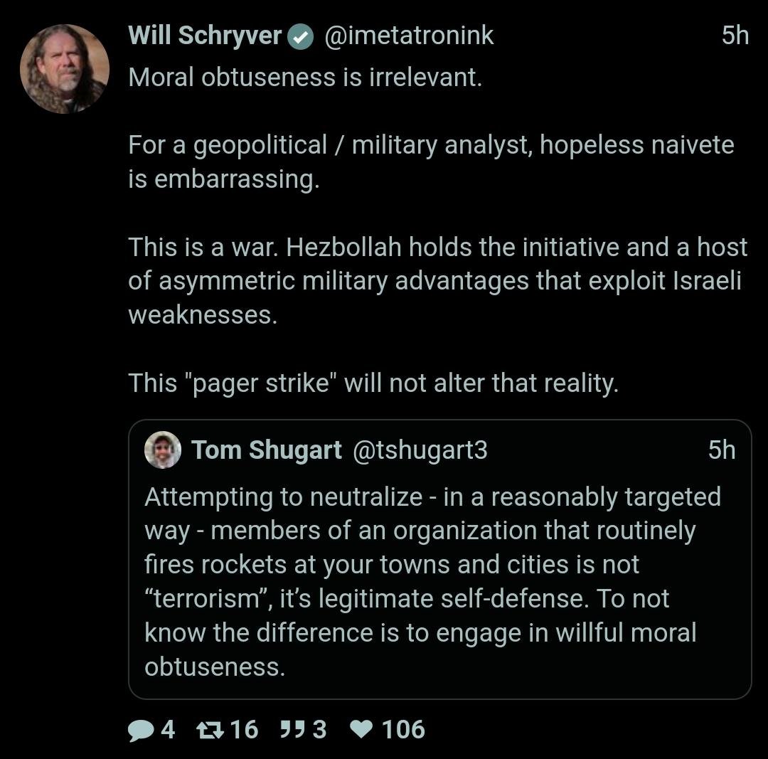Click the retweet count of 16

point(244,730)
